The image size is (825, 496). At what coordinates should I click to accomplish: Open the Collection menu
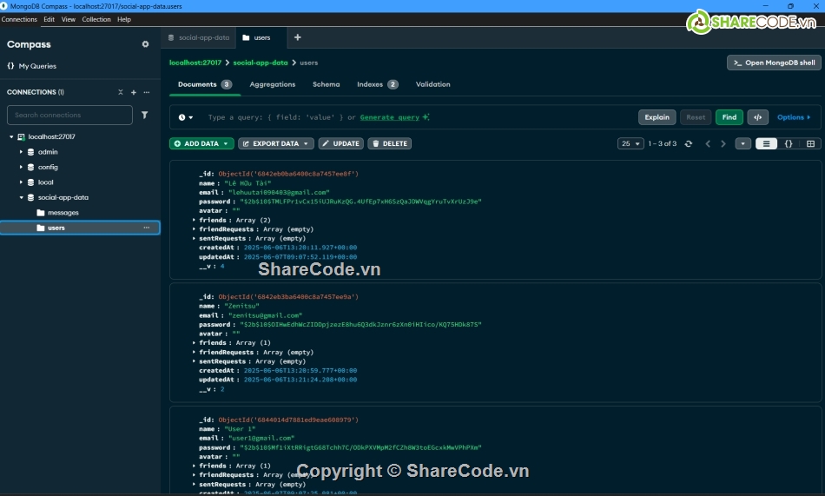click(96, 19)
